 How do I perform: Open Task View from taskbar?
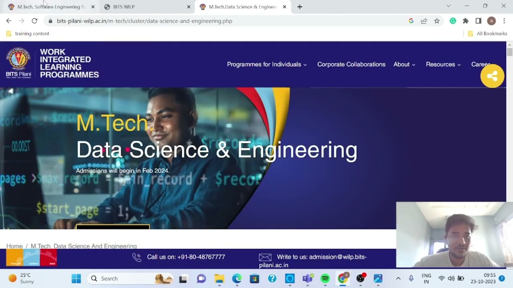coord(183,278)
